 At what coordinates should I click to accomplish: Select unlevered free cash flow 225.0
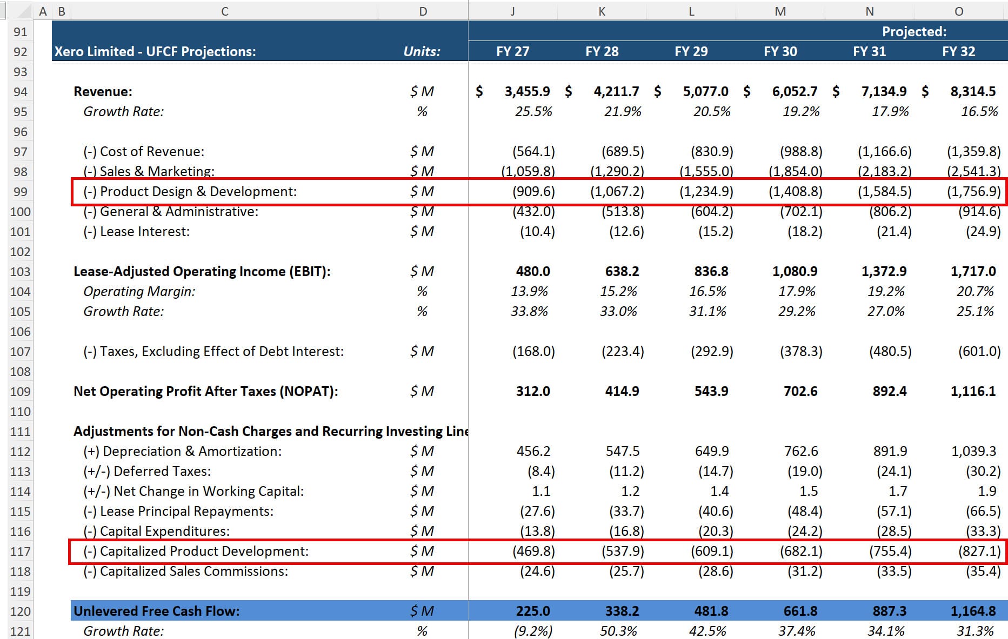[x=533, y=611]
